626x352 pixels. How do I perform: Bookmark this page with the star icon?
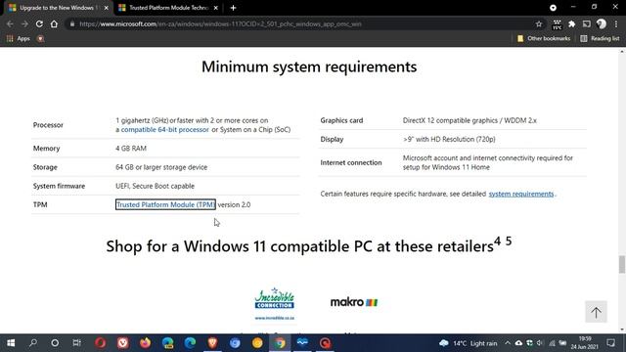tap(539, 23)
